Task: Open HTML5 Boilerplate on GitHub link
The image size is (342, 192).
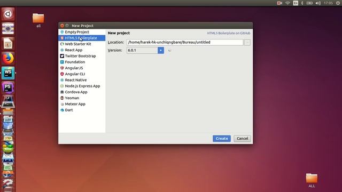Action: click(229, 33)
